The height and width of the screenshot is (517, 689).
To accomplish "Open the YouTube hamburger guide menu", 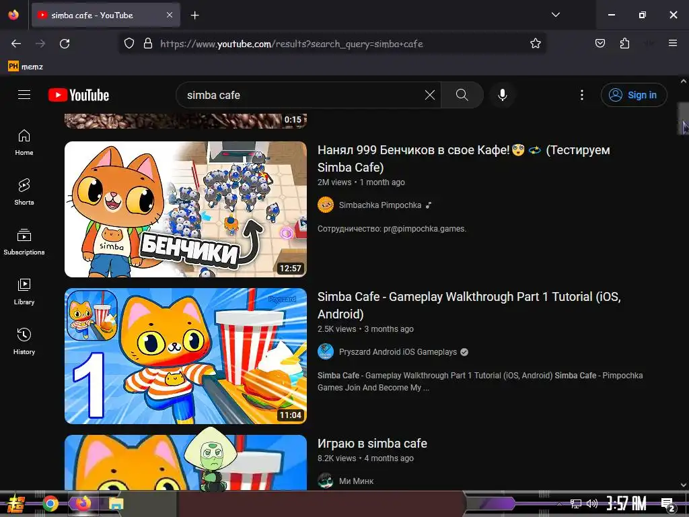I will pyautogui.click(x=24, y=95).
